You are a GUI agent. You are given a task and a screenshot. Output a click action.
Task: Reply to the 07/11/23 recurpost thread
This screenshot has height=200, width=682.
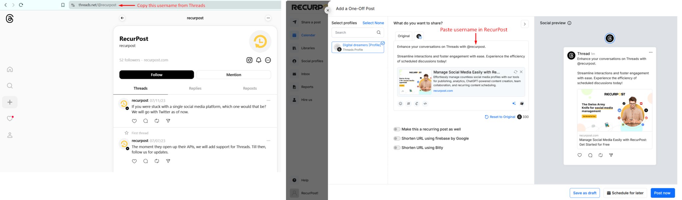tap(146, 121)
